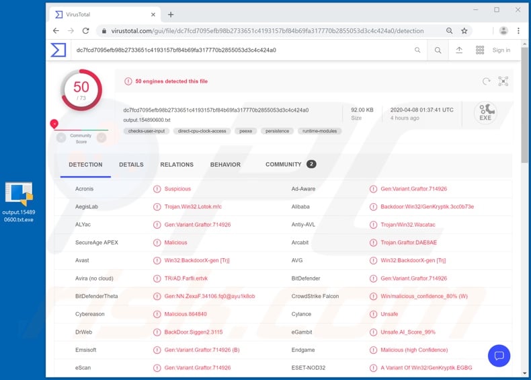The image size is (531, 380).
Task: Open Chrome's three-dot menu
Action: point(518,31)
